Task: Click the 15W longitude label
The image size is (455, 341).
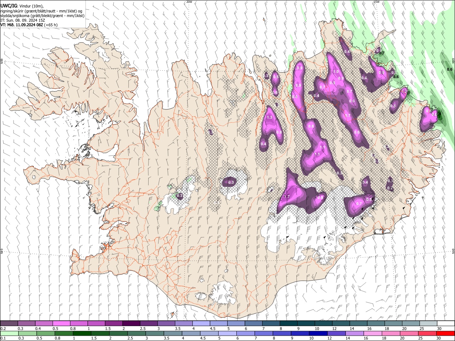Action: click(376, 2)
